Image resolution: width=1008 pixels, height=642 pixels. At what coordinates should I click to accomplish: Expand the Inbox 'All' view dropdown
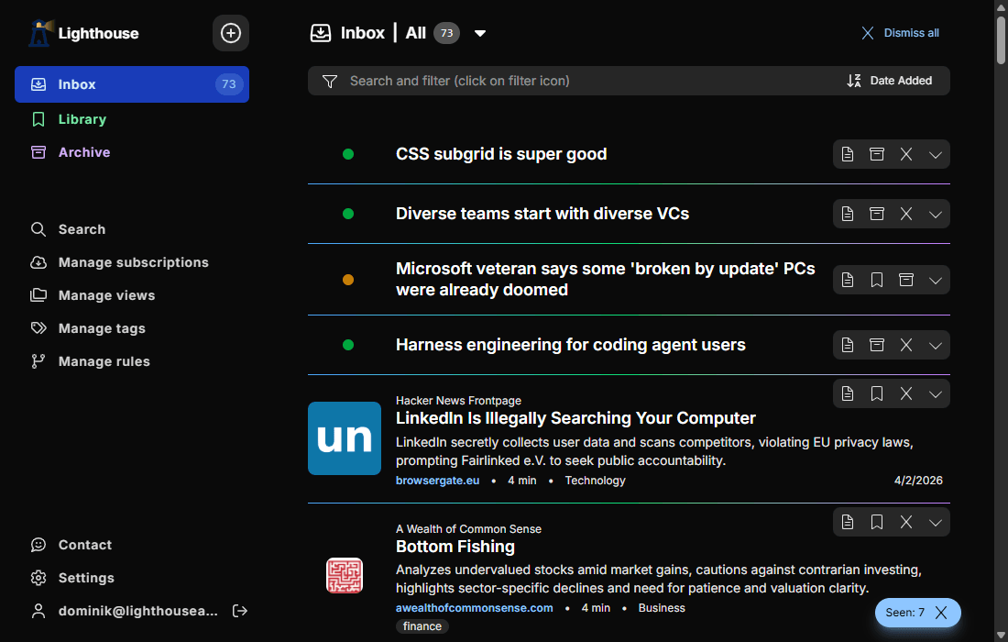pyautogui.click(x=480, y=34)
